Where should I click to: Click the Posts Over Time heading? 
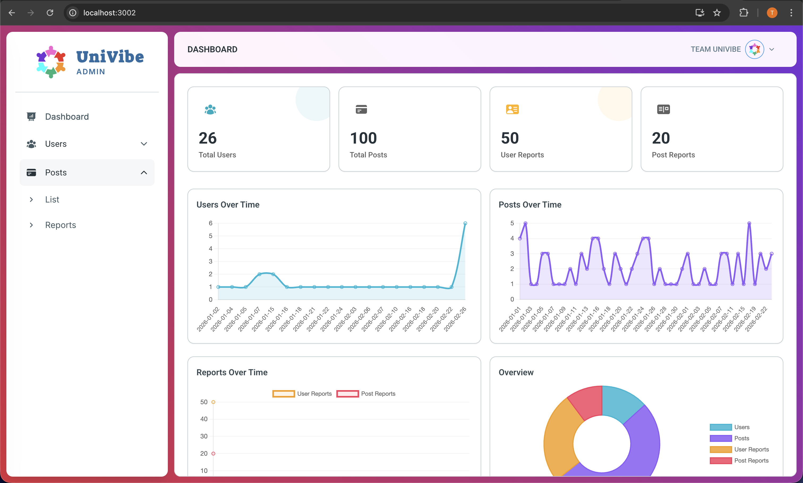click(530, 205)
